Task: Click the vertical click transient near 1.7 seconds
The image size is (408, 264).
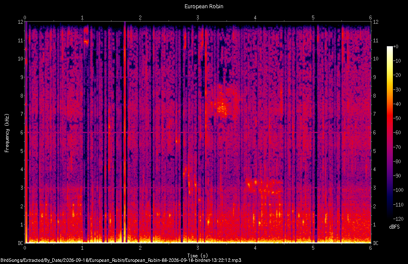Action: point(124,132)
